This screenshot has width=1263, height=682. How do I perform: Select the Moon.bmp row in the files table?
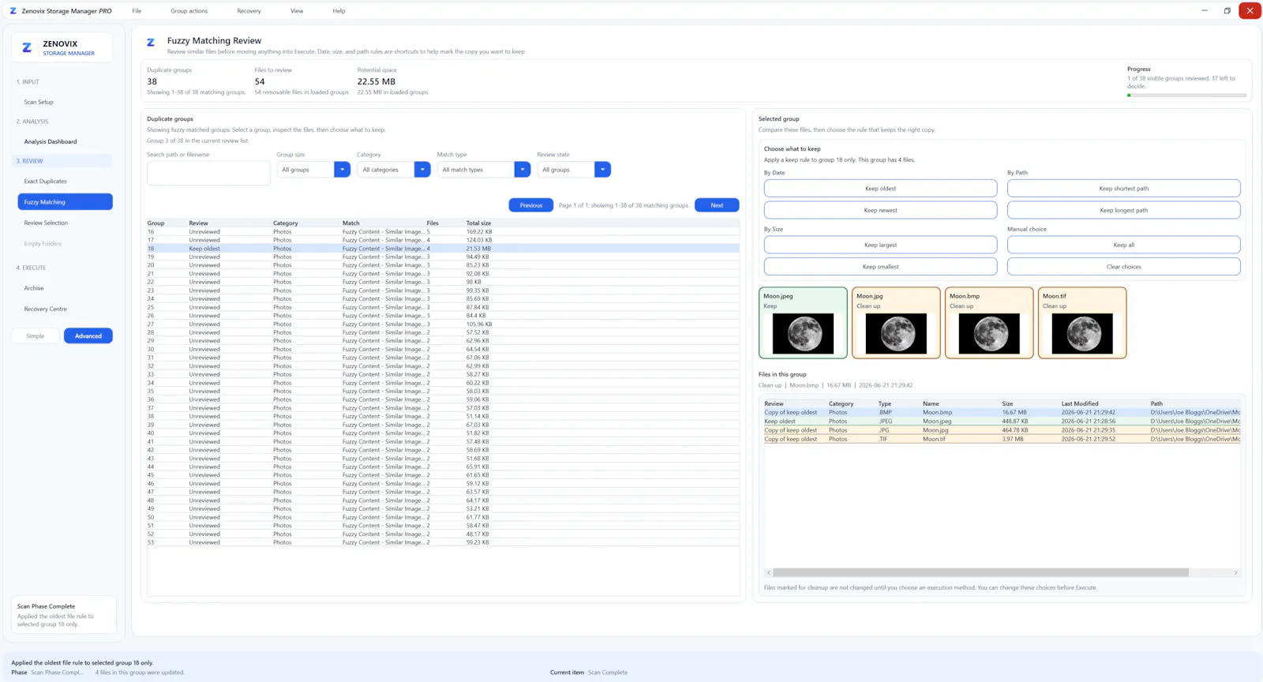point(1002,412)
